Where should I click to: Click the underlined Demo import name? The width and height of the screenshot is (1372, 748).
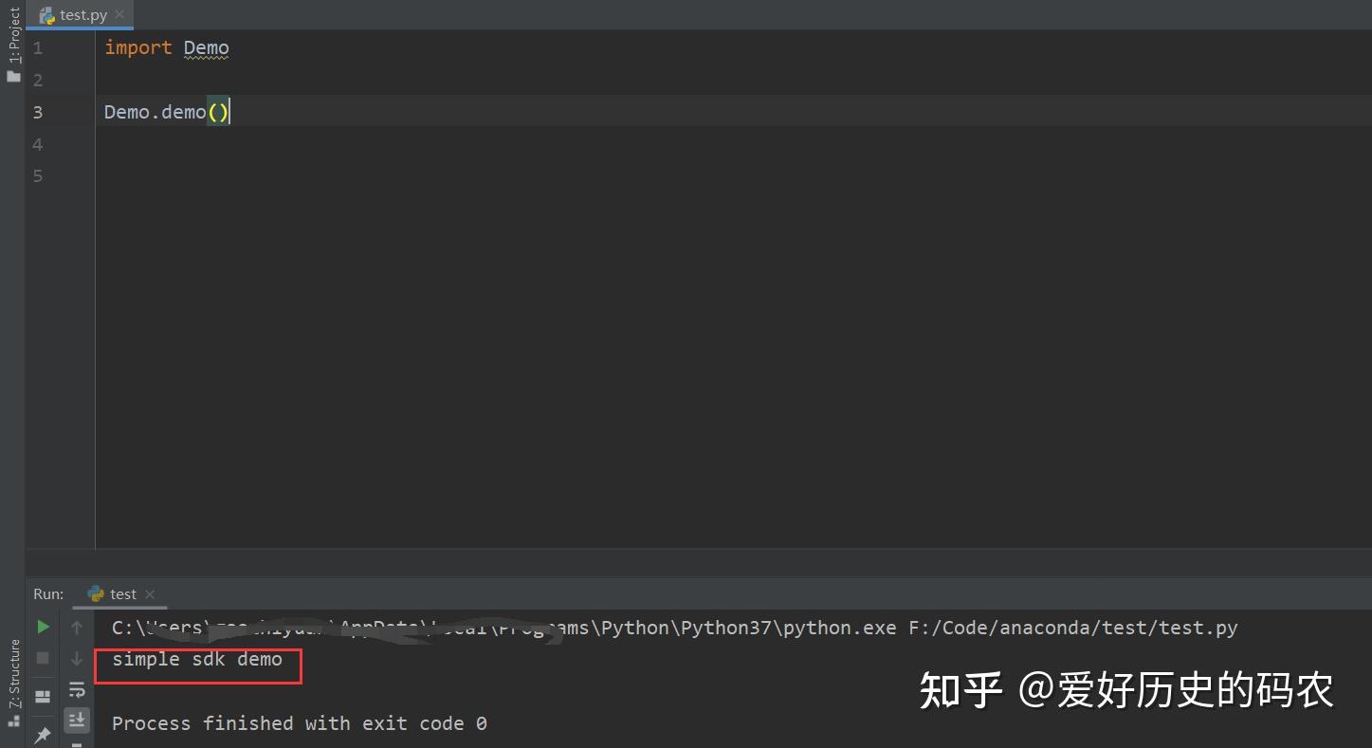tap(206, 47)
